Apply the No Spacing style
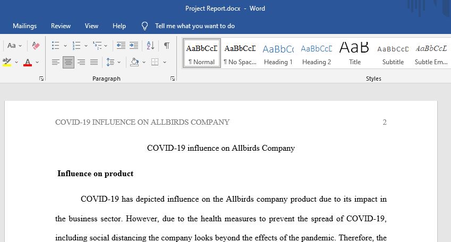 pyautogui.click(x=240, y=53)
